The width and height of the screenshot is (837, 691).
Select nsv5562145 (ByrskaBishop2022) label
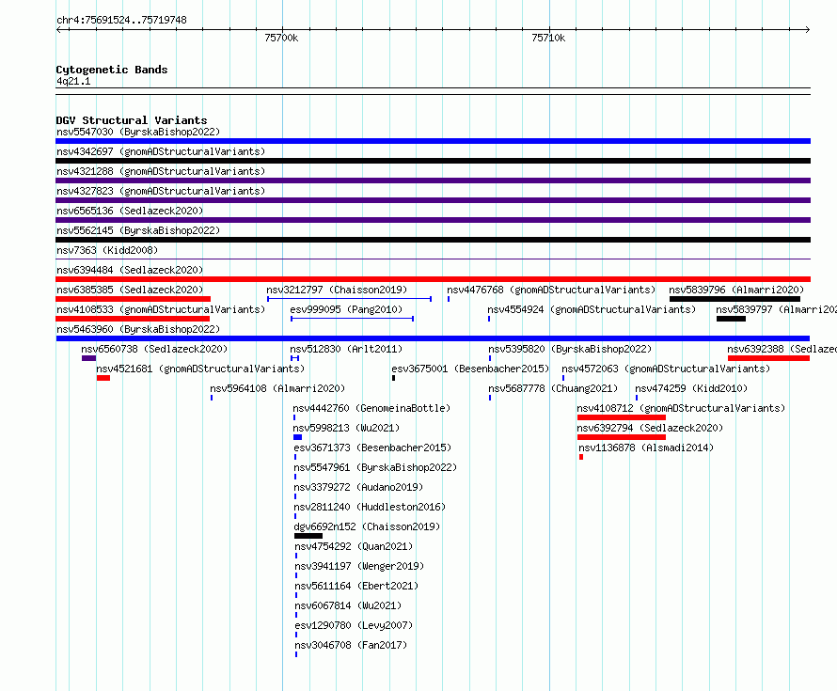(138, 230)
